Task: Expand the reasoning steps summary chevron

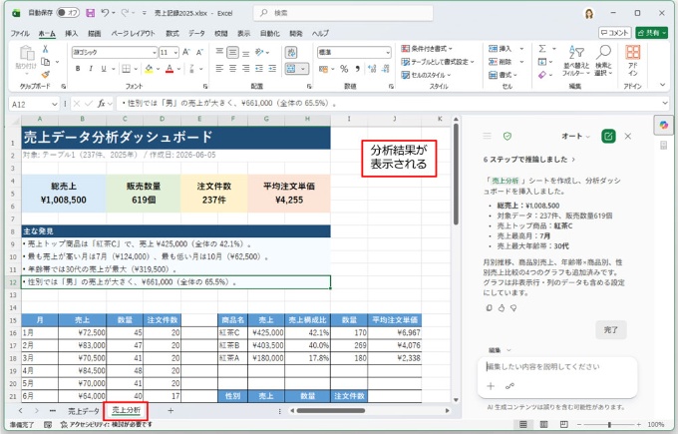Action: 573,160
